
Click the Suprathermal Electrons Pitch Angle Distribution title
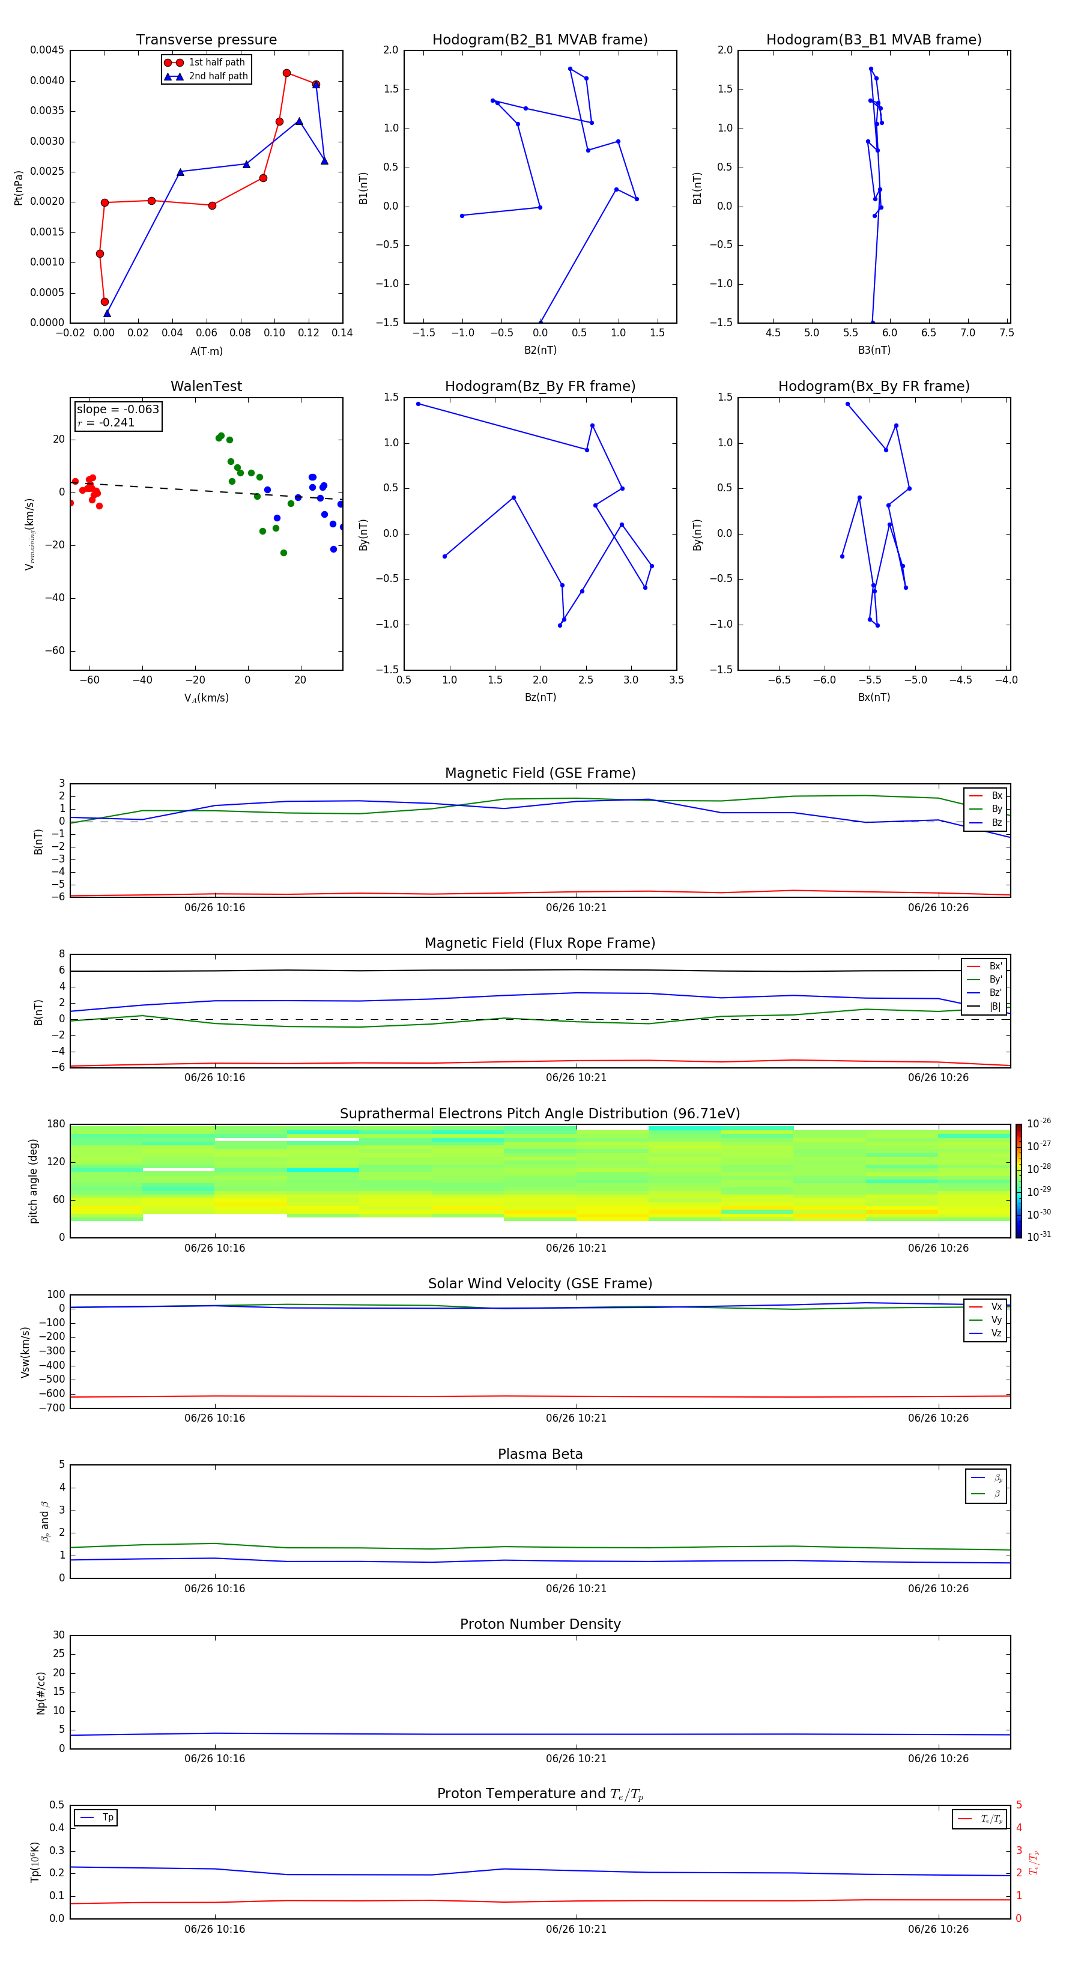[540, 1114]
